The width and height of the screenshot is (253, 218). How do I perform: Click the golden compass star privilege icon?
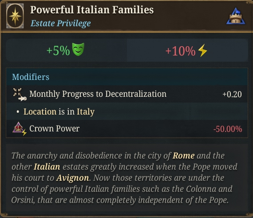pyautogui.click(x=15, y=16)
